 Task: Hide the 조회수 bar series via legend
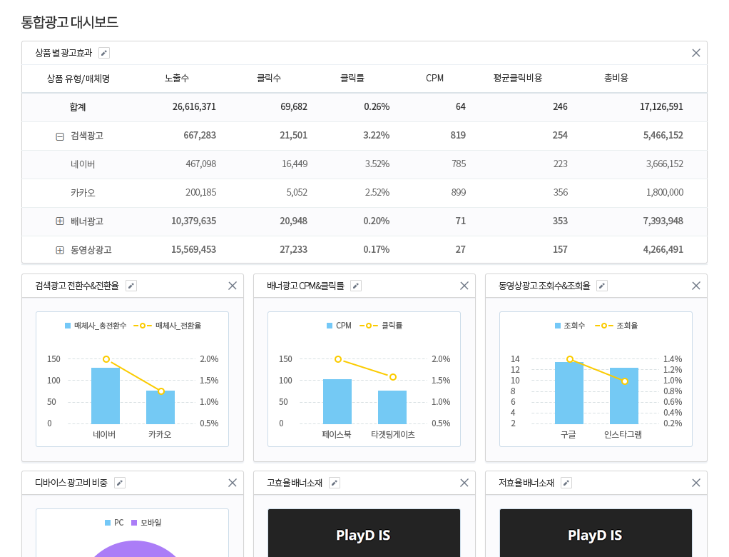tap(570, 326)
